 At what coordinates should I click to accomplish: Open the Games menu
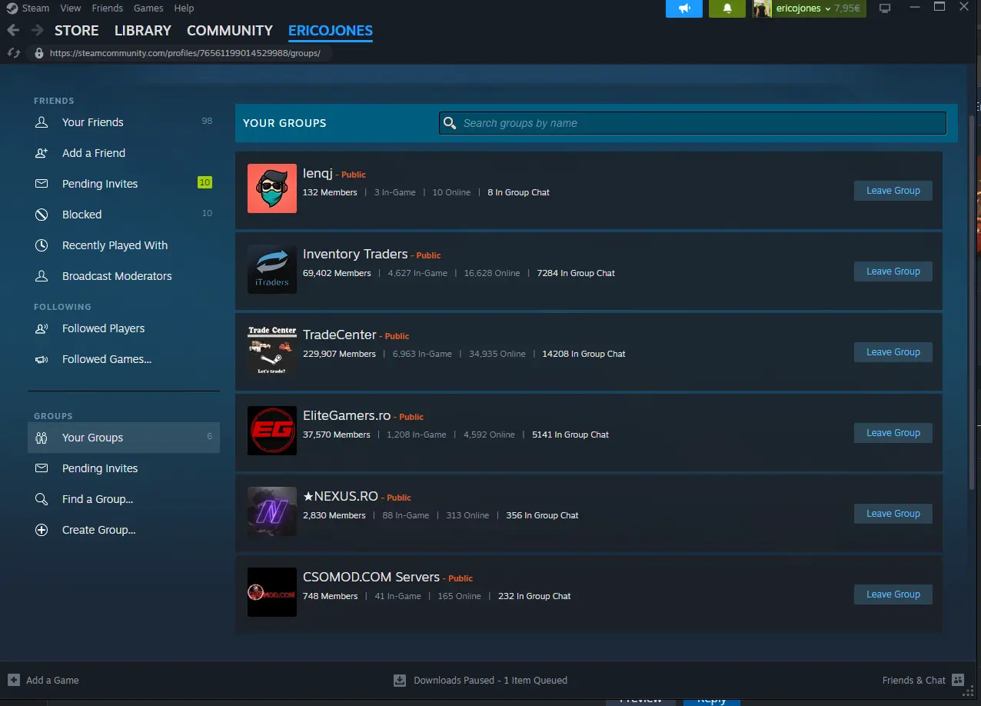click(x=148, y=8)
